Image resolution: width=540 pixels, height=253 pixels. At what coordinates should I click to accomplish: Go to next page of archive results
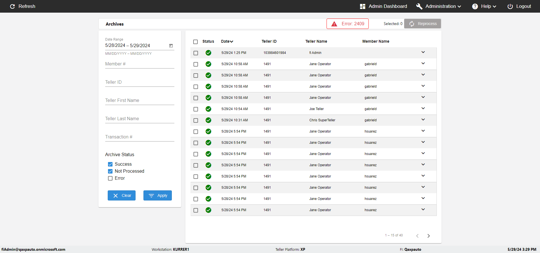point(429,236)
